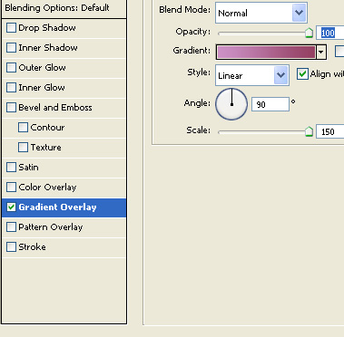
Task: Turn on the Color Overlay checkbox
Action: tap(11, 188)
